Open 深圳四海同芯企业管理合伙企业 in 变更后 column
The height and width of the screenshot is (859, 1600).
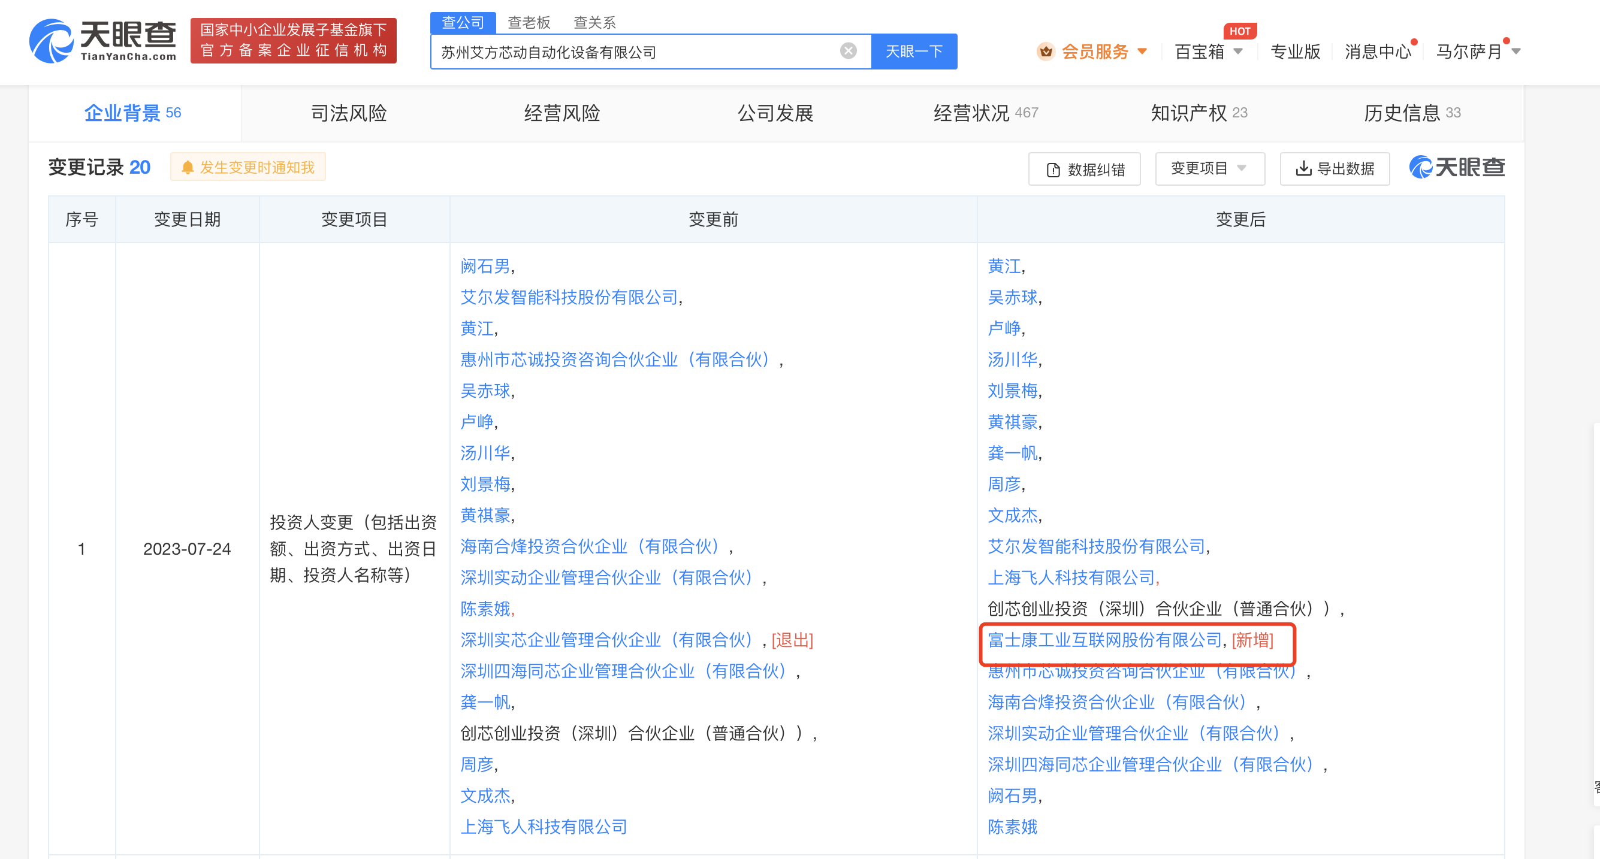[x=1151, y=765]
